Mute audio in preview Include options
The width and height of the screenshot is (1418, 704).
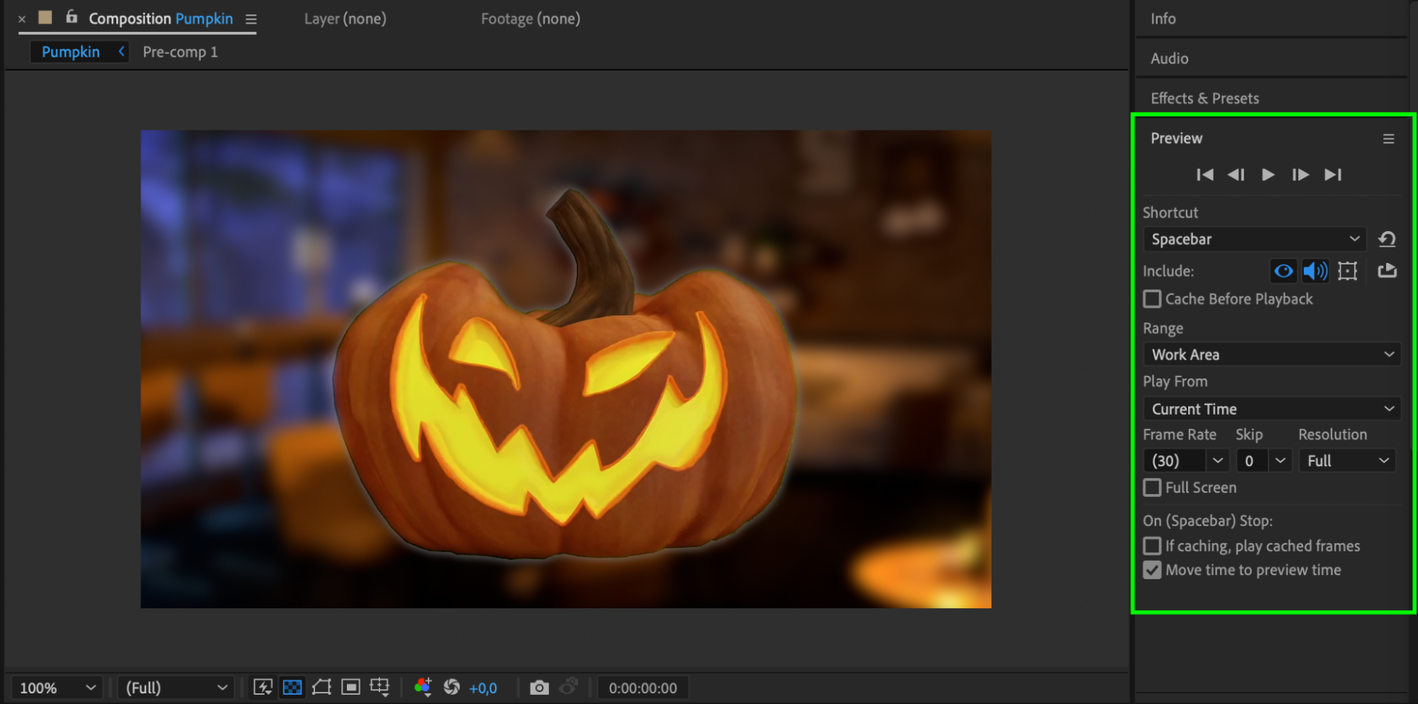click(1314, 271)
